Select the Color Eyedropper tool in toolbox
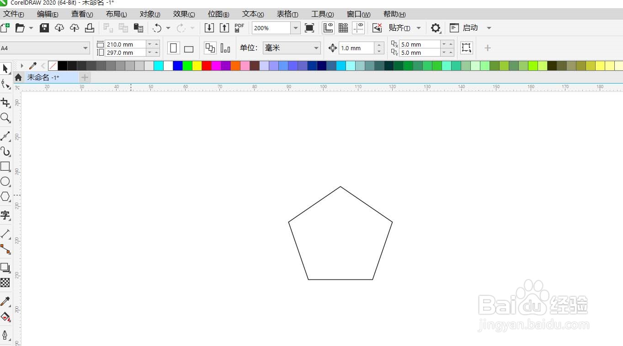The image size is (623, 346). 5,301
